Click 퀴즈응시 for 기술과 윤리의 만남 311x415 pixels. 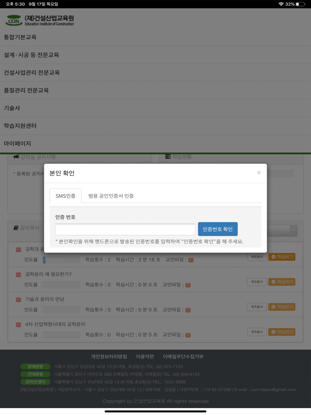[257, 307]
